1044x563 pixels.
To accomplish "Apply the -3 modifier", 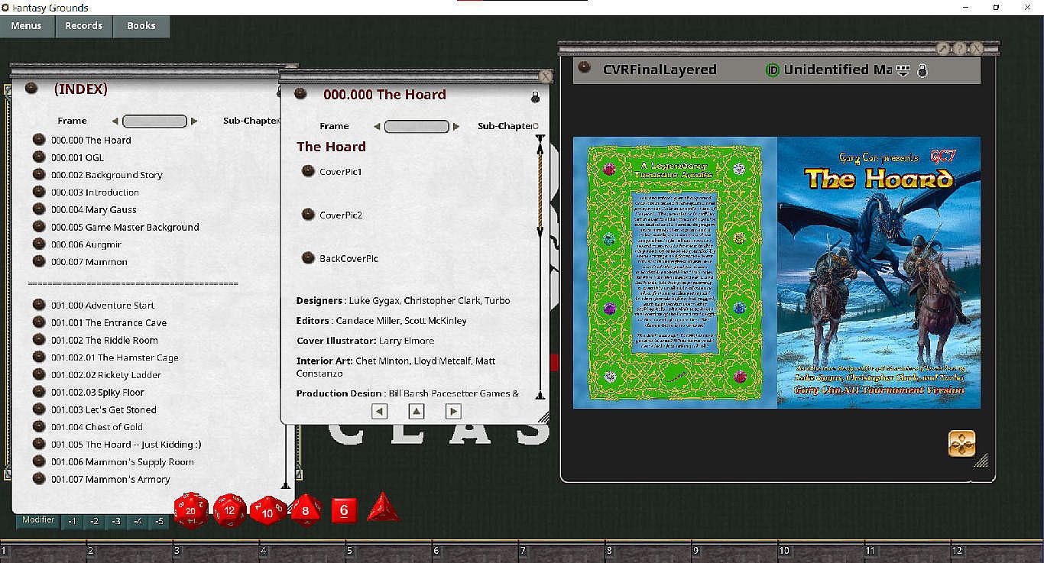I will [115, 522].
